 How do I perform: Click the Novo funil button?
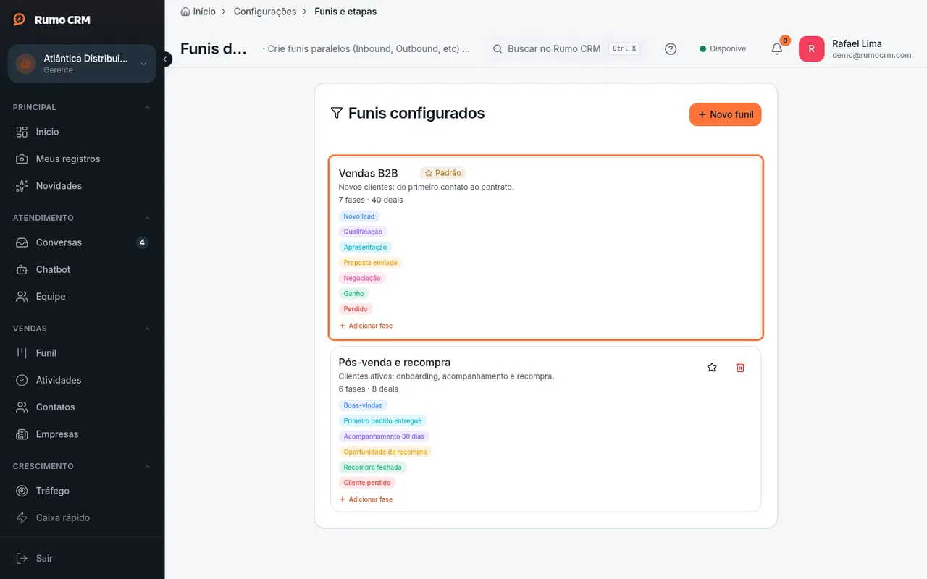pyautogui.click(x=725, y=114)
